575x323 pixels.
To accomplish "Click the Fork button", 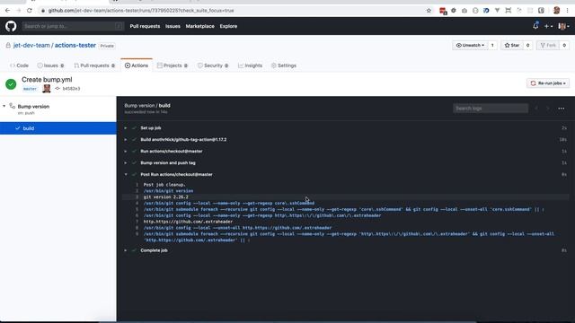I will pyautogui.click(x=548, y=45).
